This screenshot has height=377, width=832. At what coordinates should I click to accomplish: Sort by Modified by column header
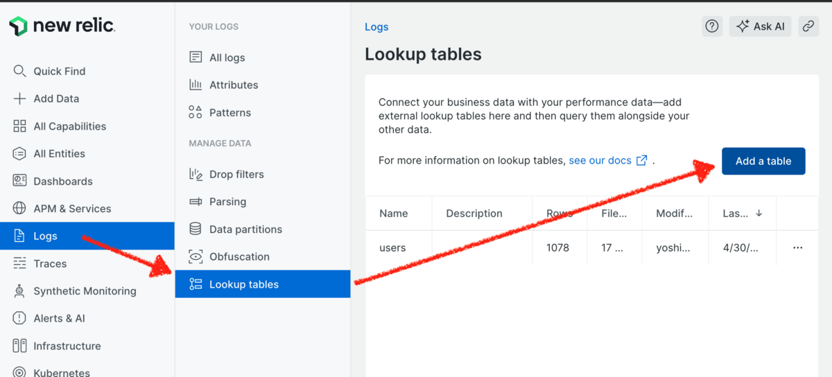(x=674, y=213)
